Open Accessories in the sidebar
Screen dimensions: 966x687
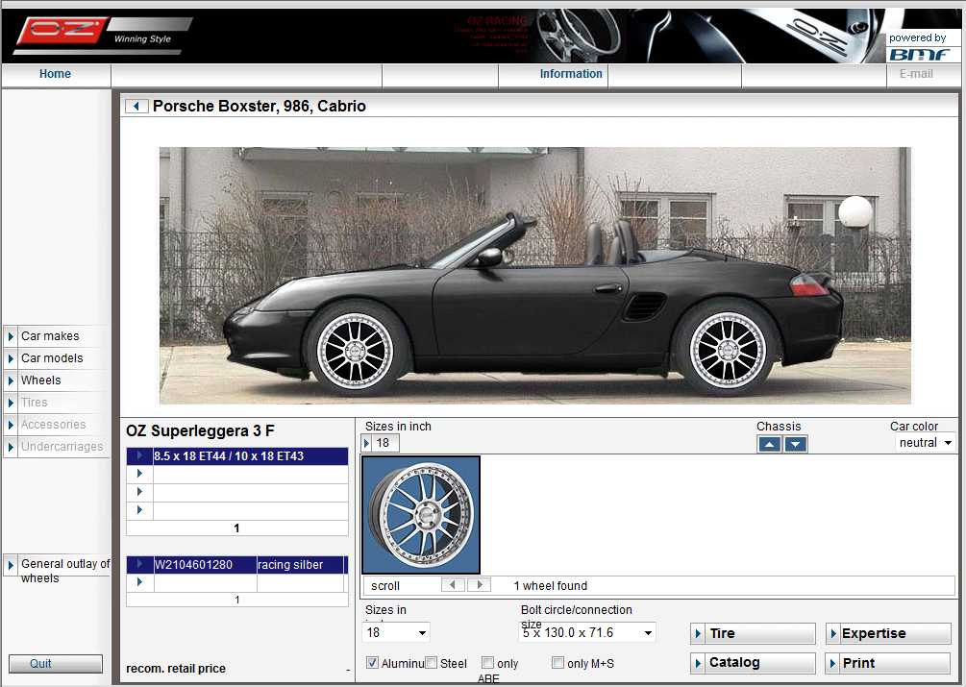tap(53, 425)
